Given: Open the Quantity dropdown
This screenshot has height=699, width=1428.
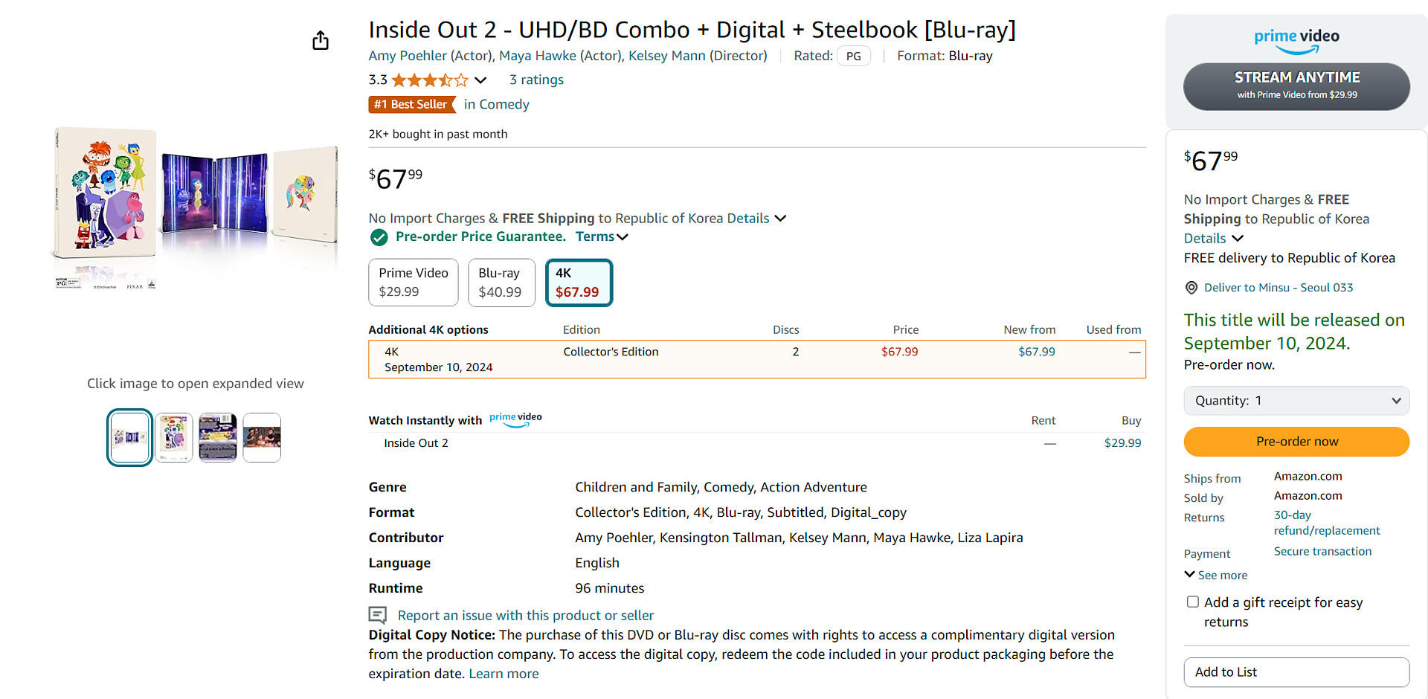Looking at the screenshot, I should tap(1296, 401).
